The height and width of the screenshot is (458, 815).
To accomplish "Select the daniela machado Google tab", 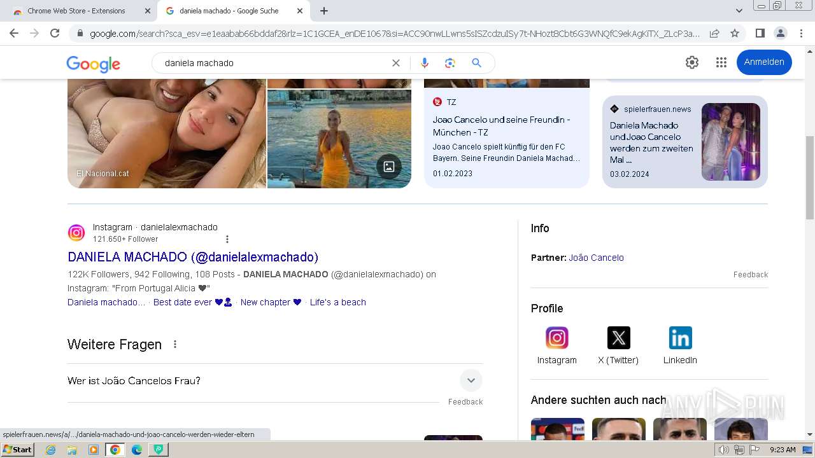I will click(x=233, y=11).
